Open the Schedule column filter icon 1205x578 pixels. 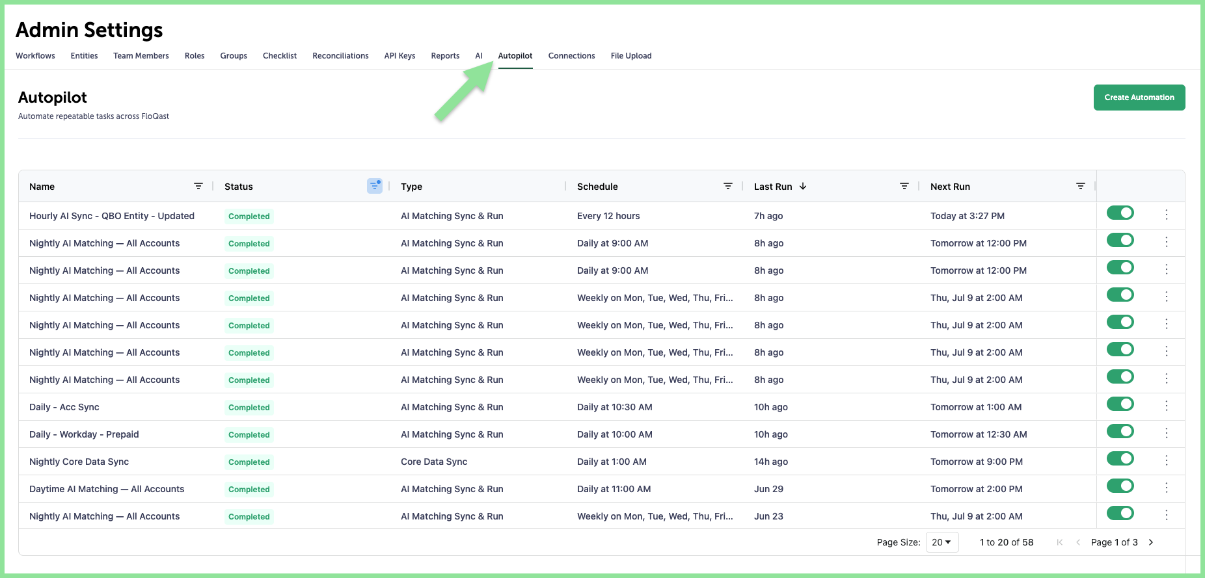coord(728,186)
